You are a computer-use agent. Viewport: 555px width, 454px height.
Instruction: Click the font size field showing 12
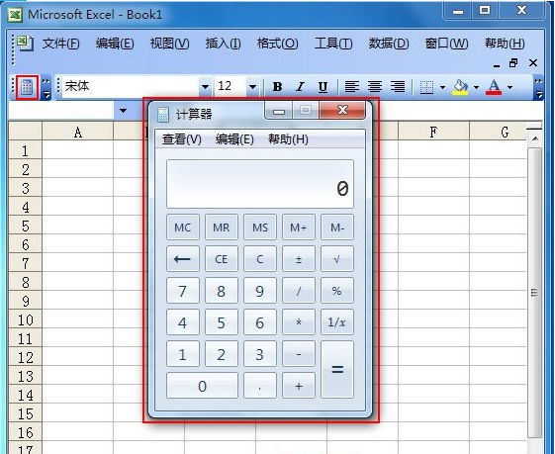pyautogui.click(x=231, y=87)
